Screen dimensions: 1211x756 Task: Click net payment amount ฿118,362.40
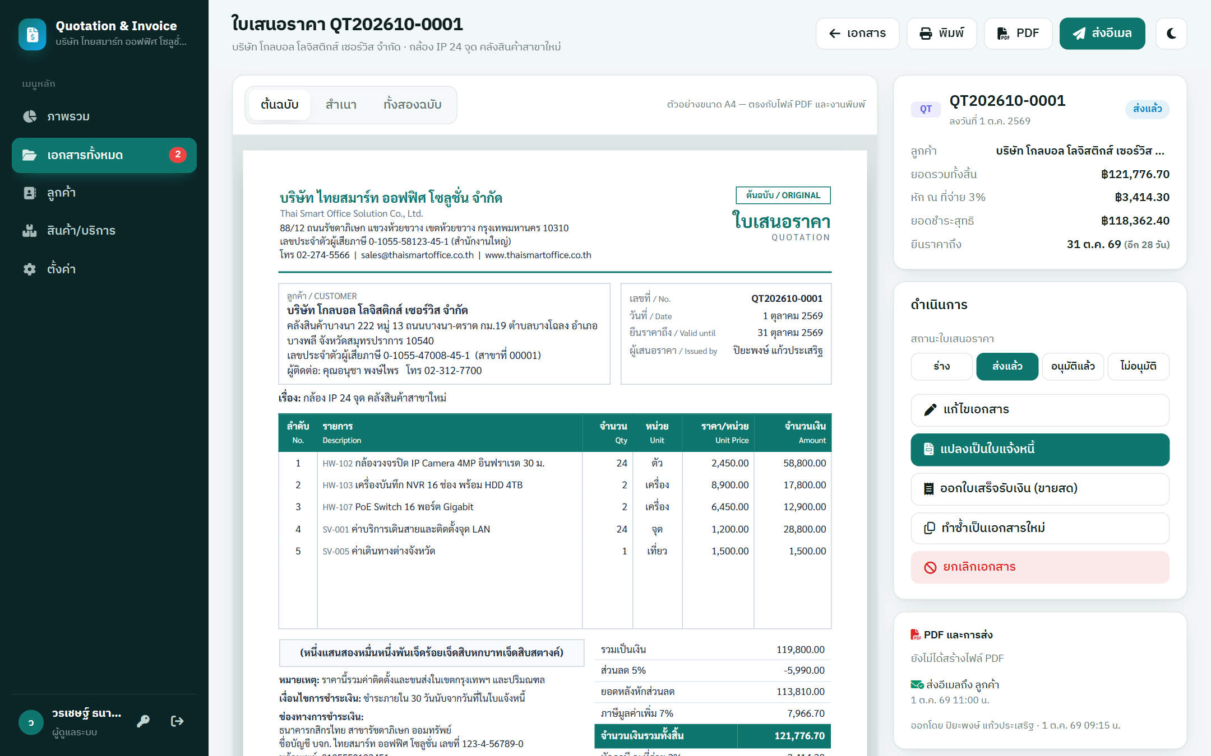click(1135, 221)
